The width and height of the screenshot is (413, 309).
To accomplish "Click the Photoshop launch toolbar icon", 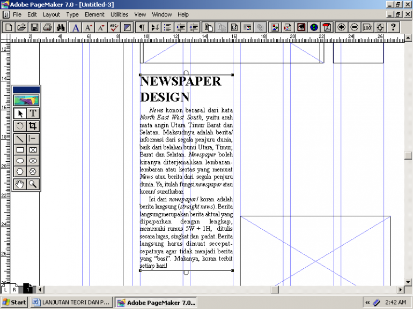I will tap(301, 27).
